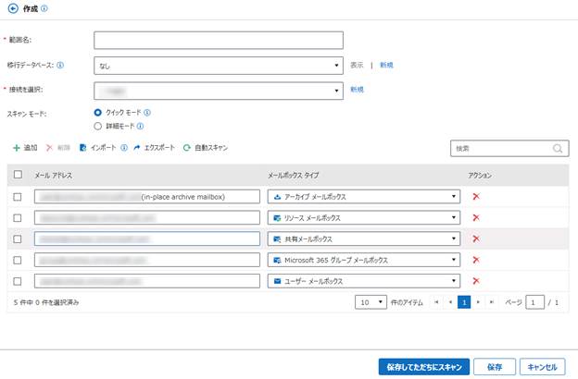Click the info icon beside 移行データベース
Image resolution: width=578 pixels, height=379 pixels.
coord(60,65)
